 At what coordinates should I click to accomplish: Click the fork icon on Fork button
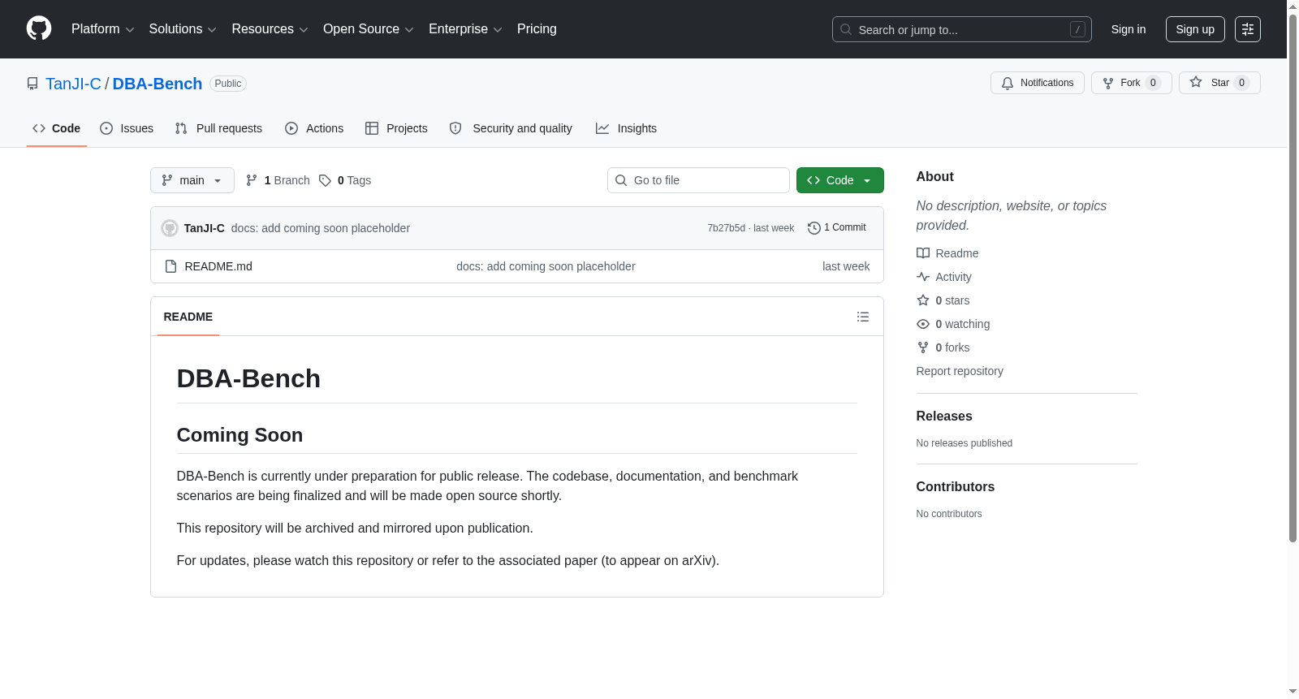(1108, 83)
